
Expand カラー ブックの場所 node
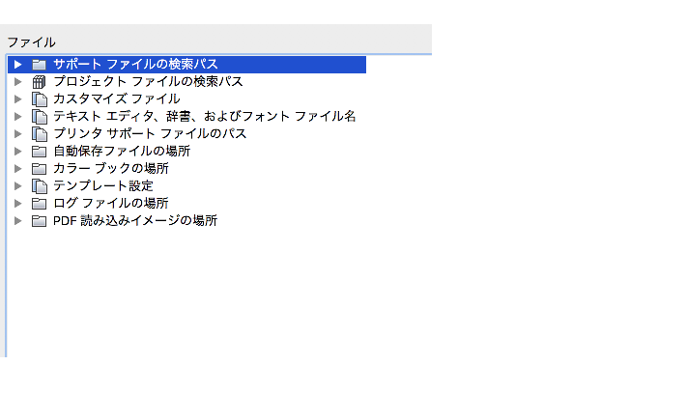coord(18,169)
